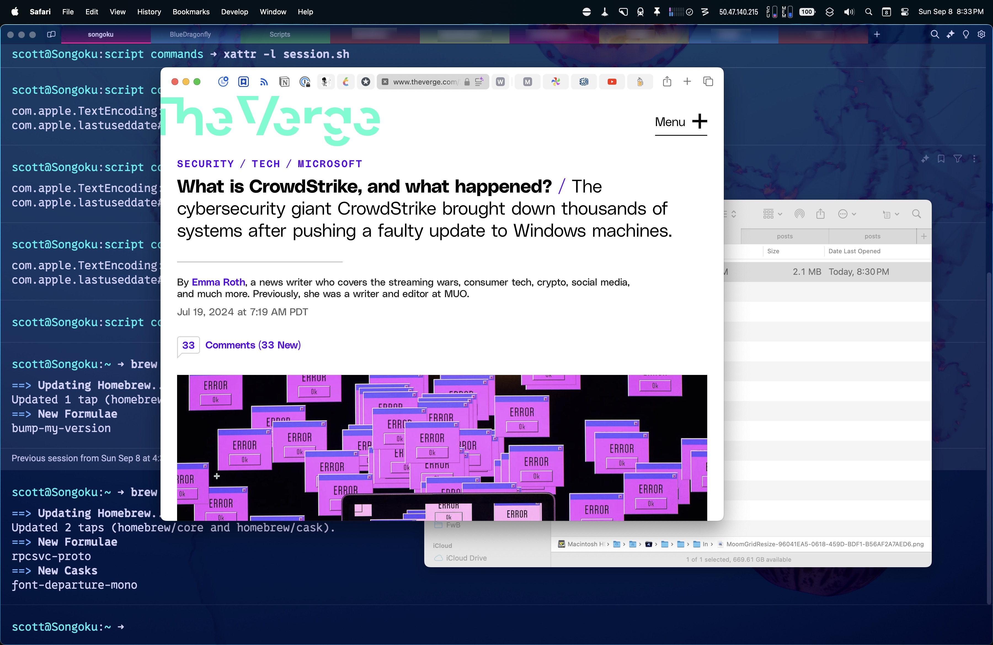Image resolution: width=993 pixels, height=645 pixels.
Task: Click the terminal bookmark icon
Action: click(x=941, y=159)
